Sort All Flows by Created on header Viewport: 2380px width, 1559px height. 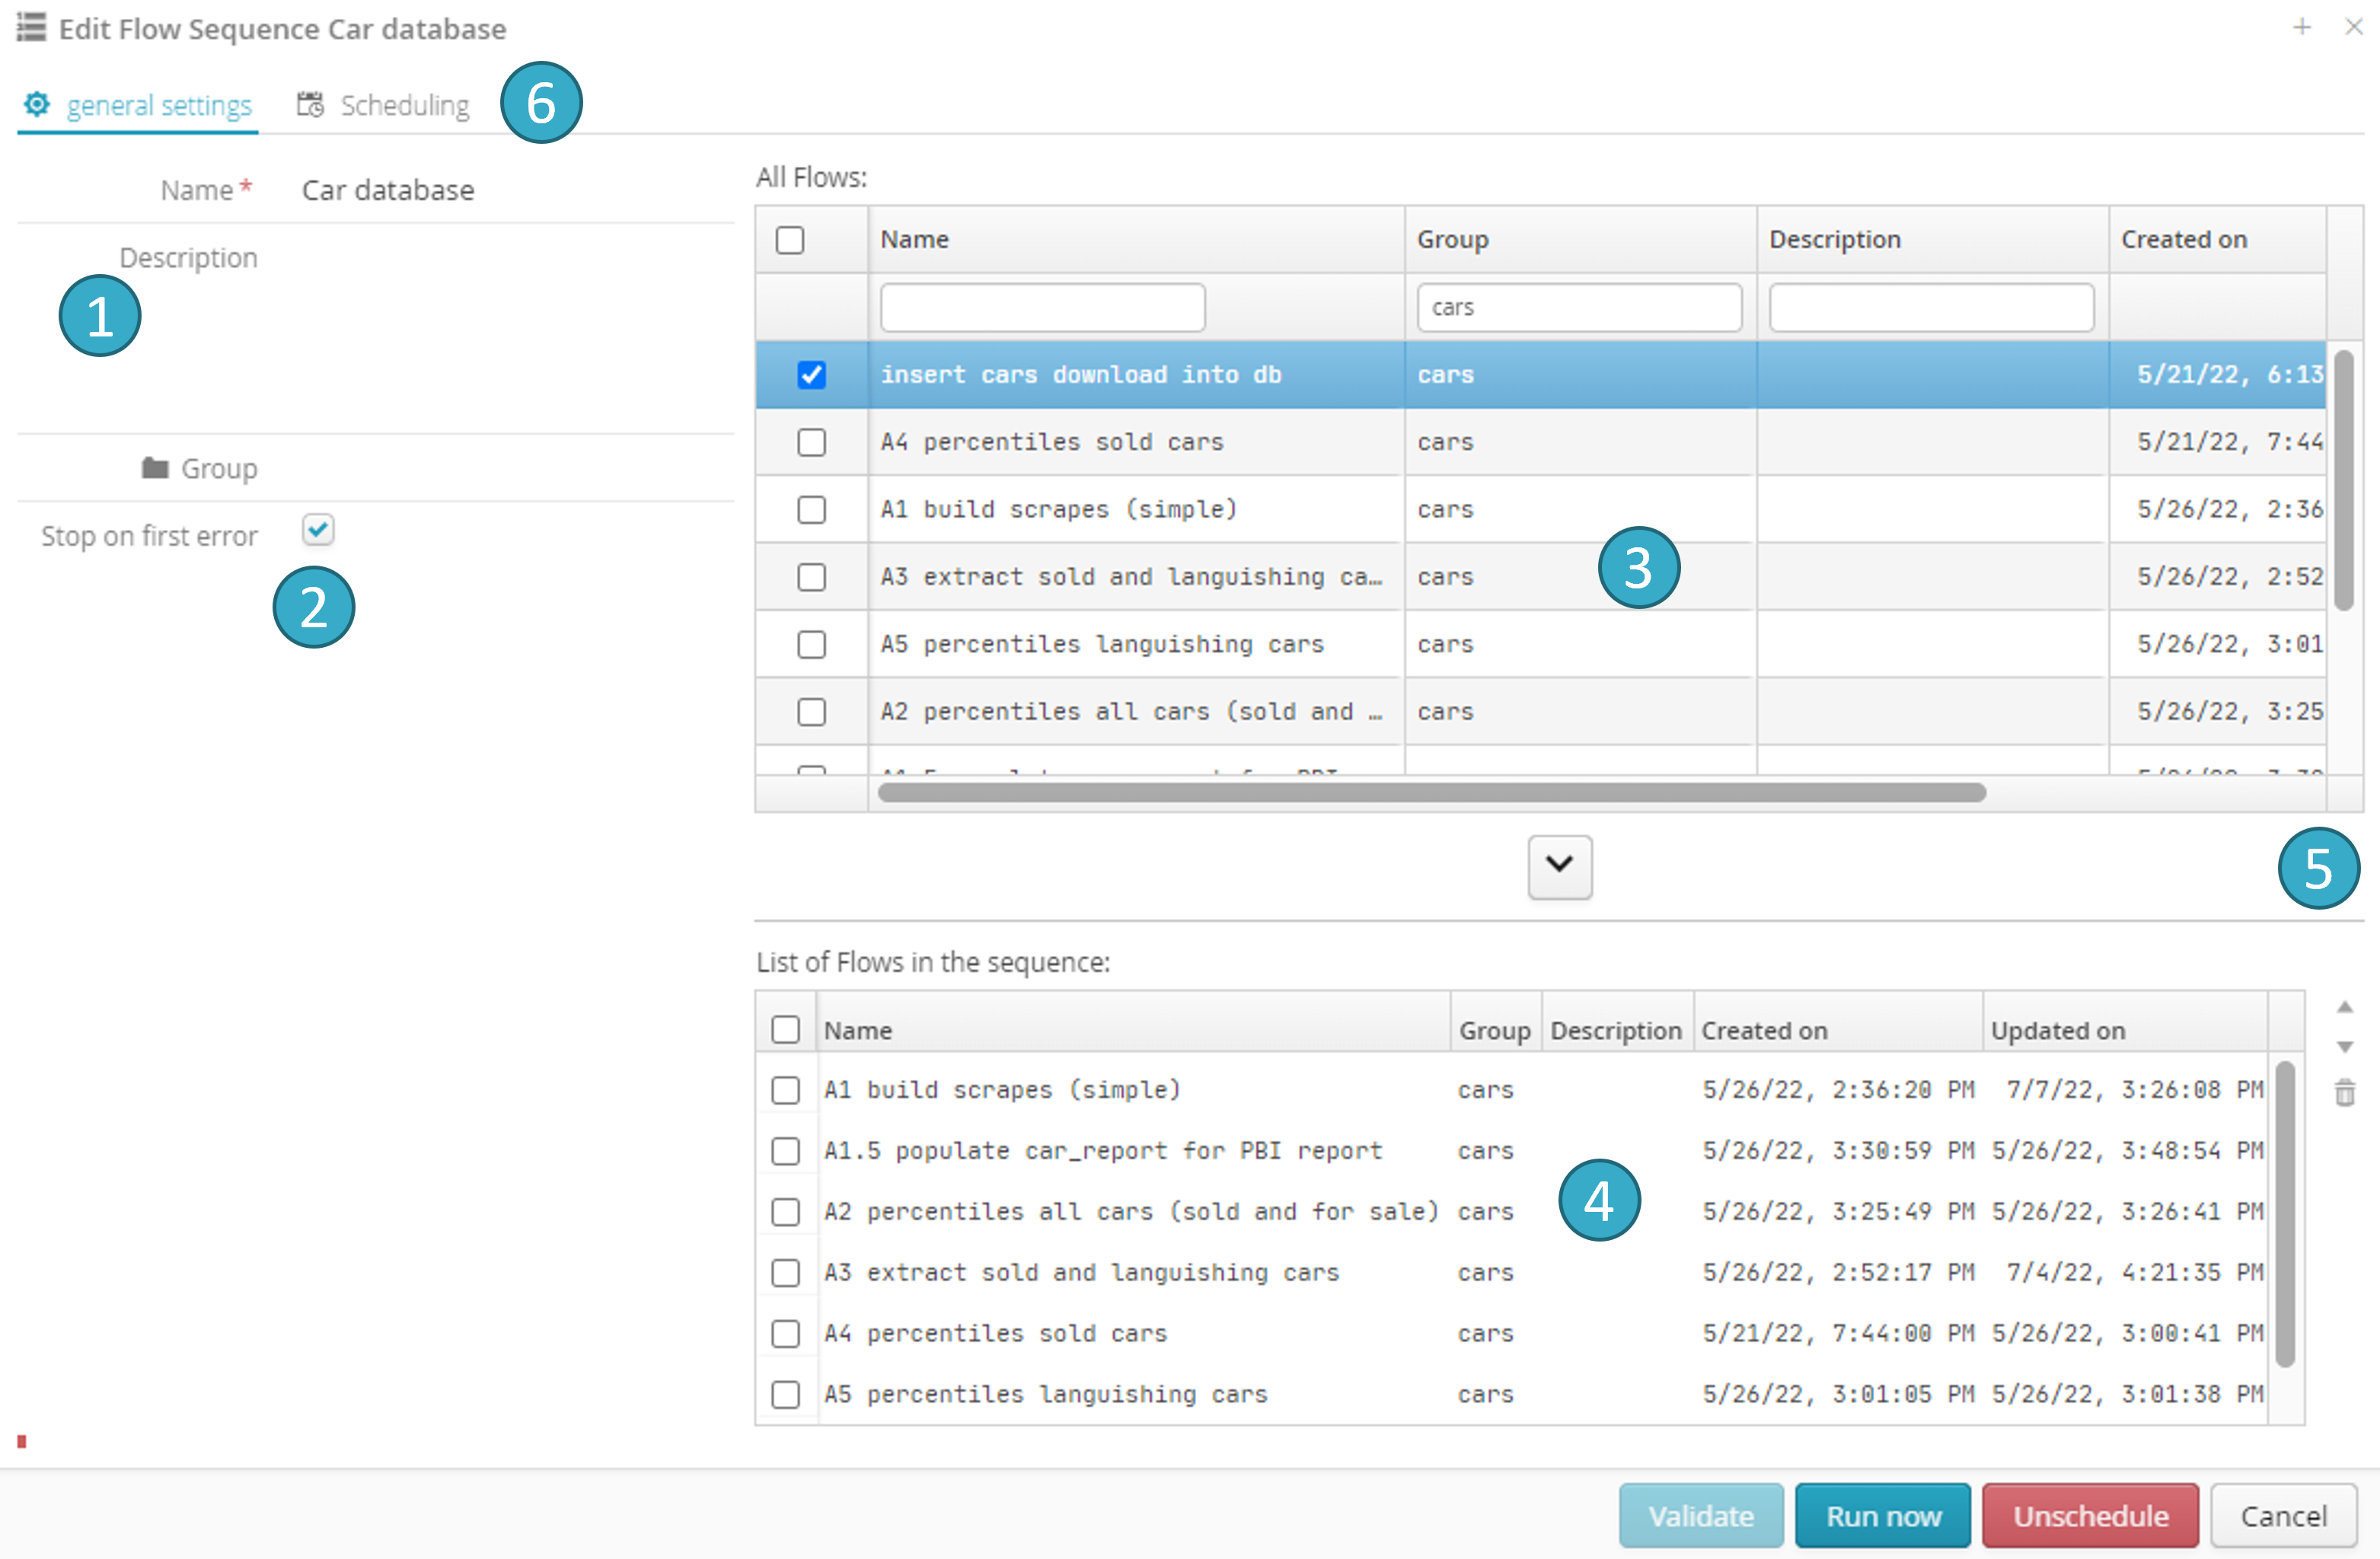click(x=2217, y=240)
